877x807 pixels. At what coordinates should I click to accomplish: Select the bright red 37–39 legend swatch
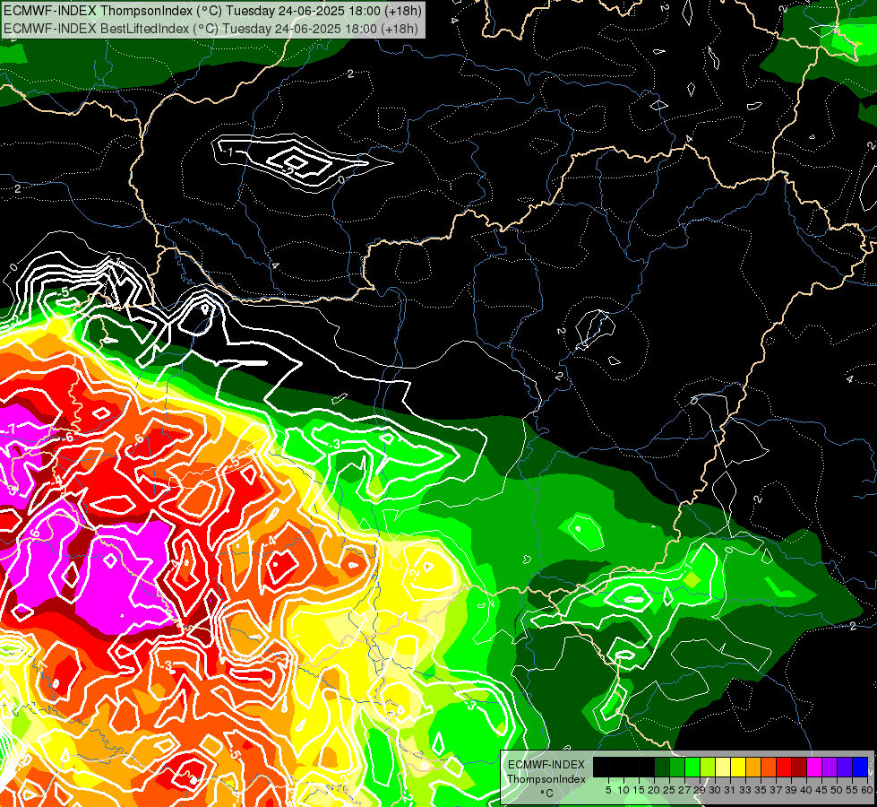click(784, 767)
